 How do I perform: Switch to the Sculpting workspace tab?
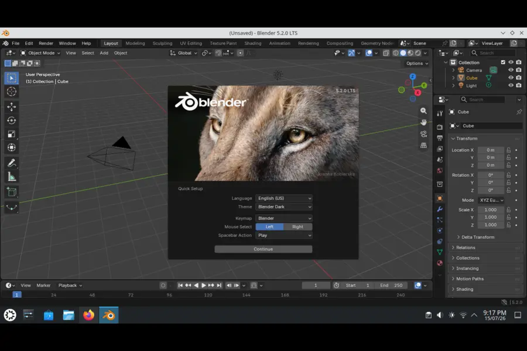(x=162, y=43)
